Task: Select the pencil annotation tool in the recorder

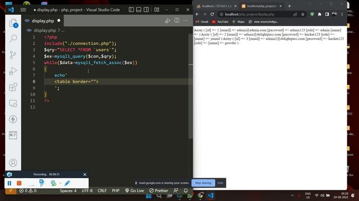Action: point(67,183)
